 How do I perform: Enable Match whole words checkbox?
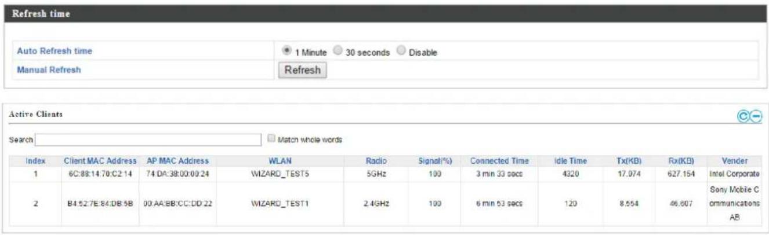(271, 139)
